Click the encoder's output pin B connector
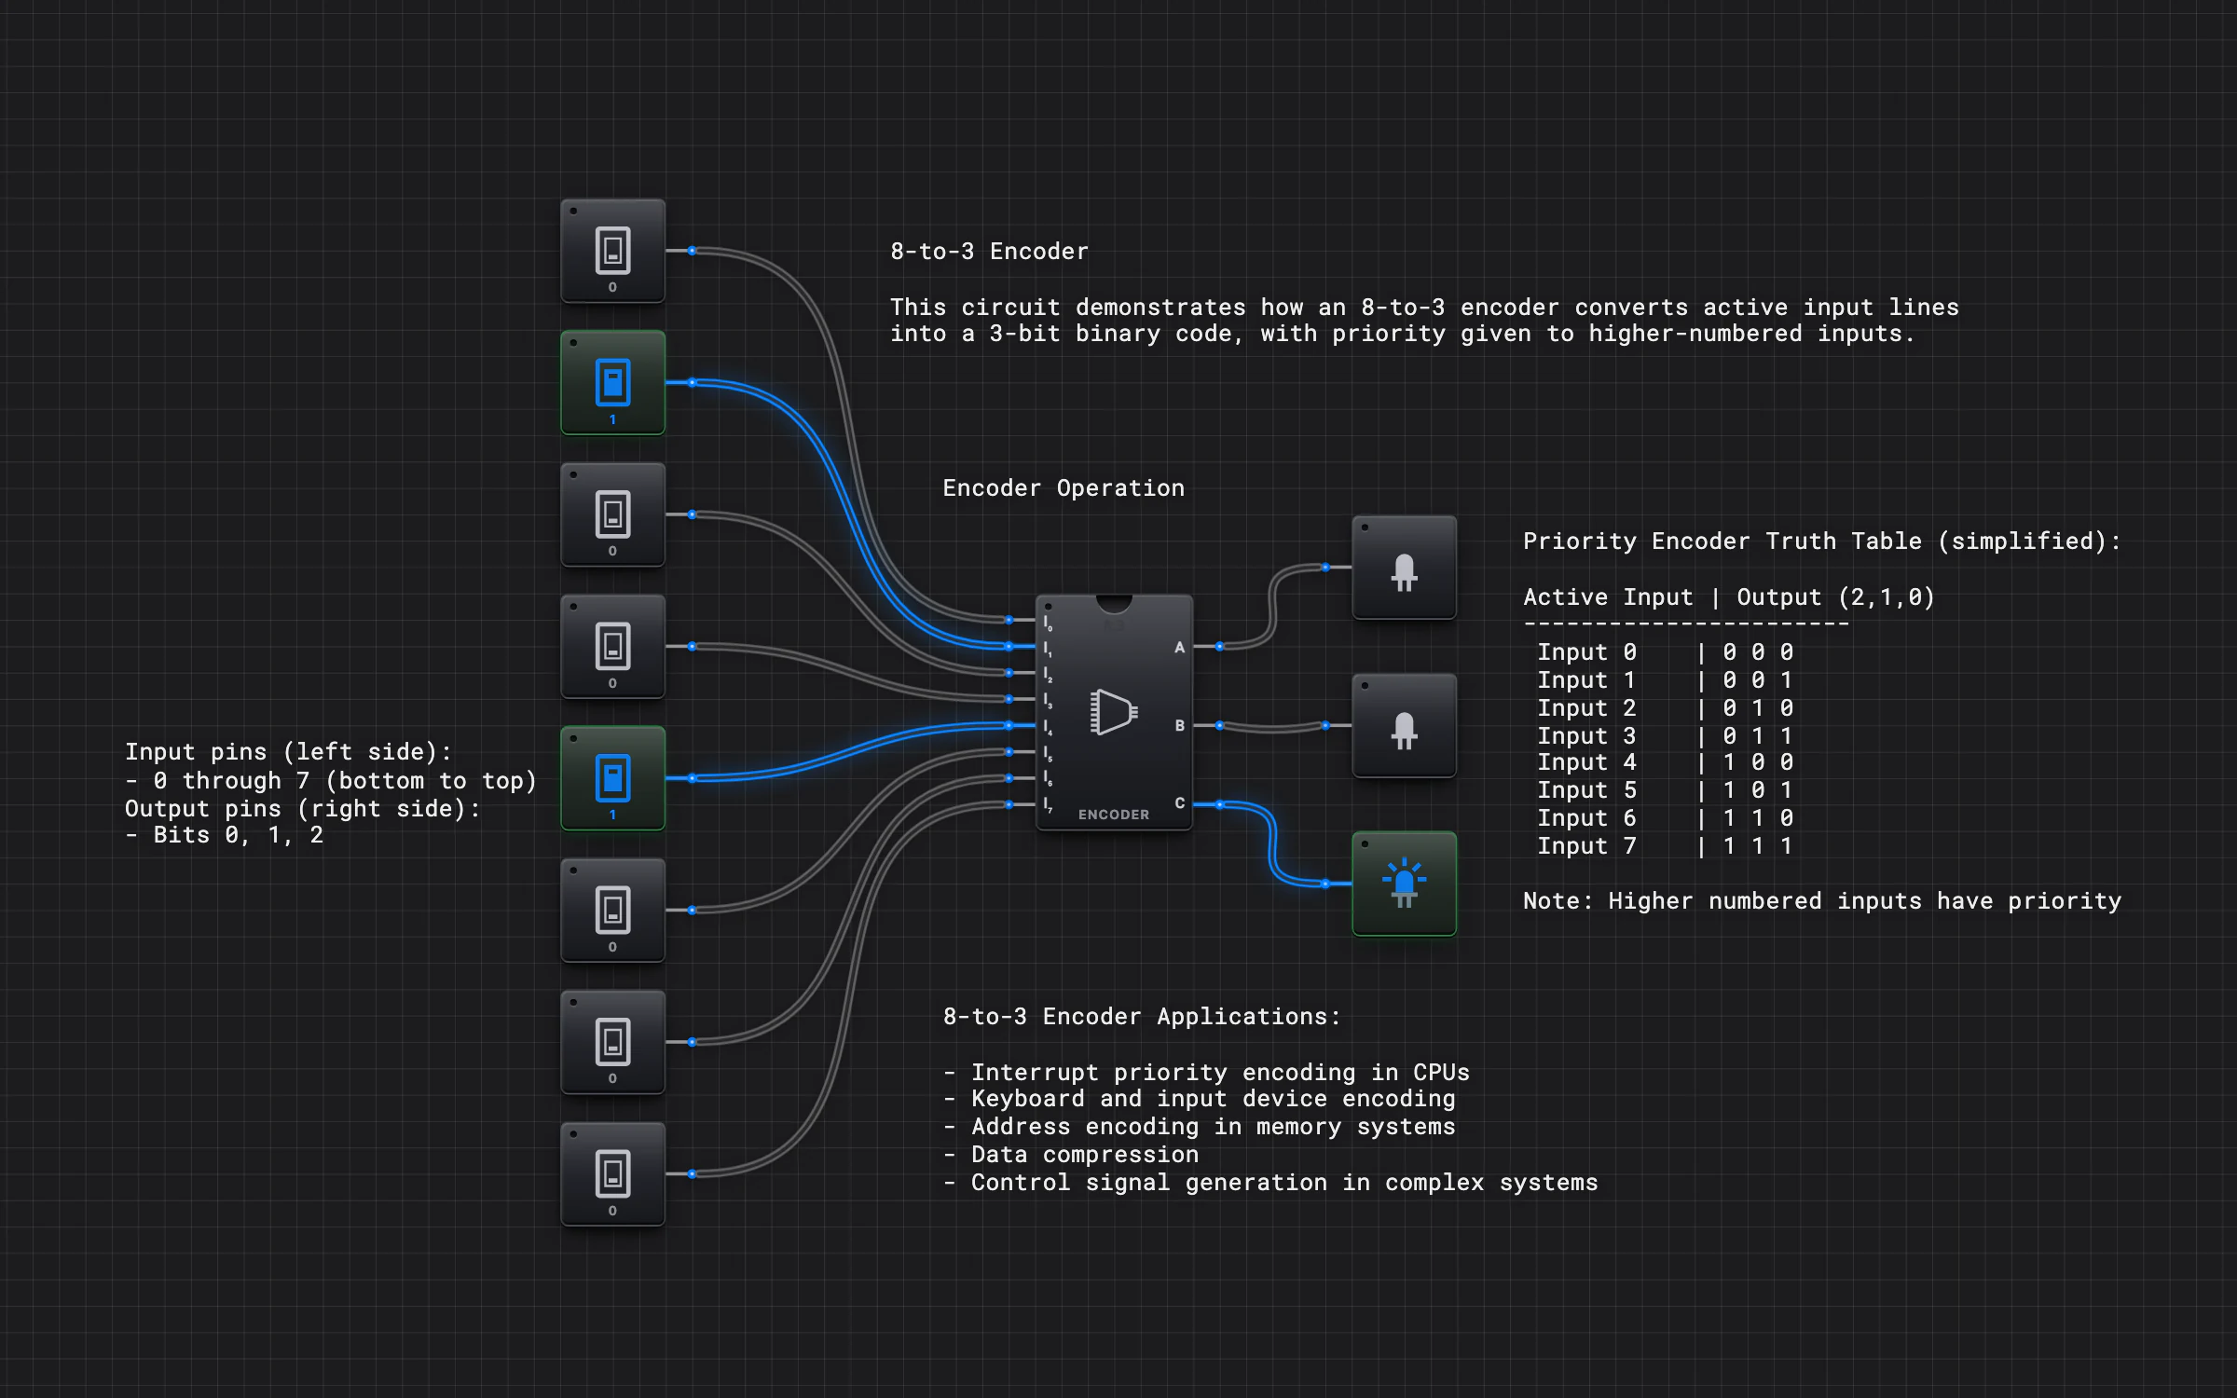 pyautogui.click(x=1219, y=725)
